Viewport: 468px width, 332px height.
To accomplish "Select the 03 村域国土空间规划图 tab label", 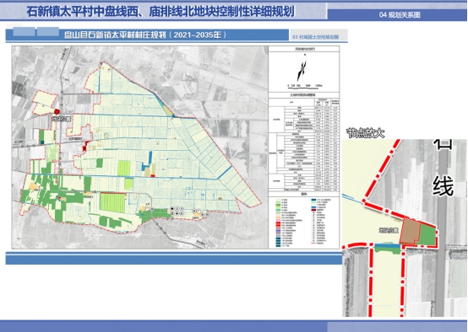I will (315, 37).
